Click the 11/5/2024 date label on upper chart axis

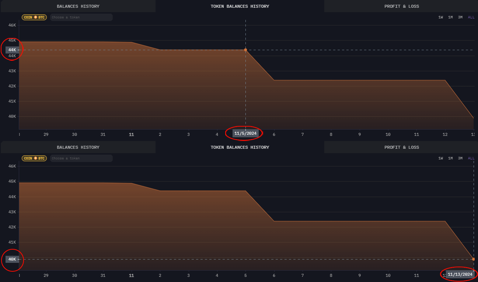click(245, 133)
